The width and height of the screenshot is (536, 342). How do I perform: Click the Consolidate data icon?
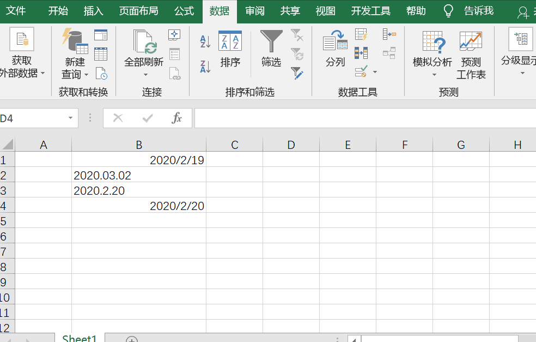[x=389, y=35]
